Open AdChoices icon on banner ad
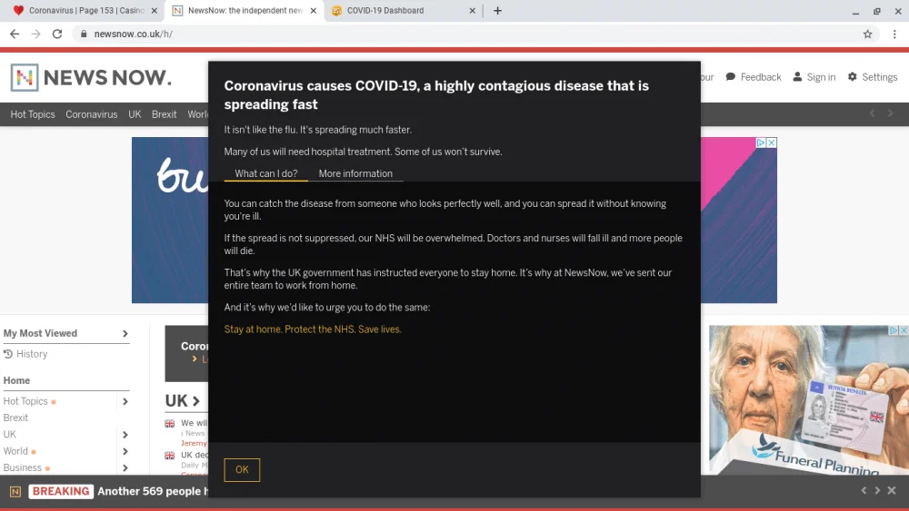Screen dimensions: 909x511 click(761, 142)
